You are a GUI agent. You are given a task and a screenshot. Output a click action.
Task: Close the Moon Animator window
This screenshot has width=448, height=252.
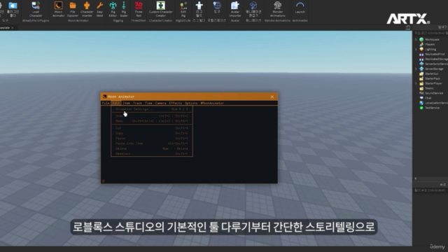(x=272, y=97)
